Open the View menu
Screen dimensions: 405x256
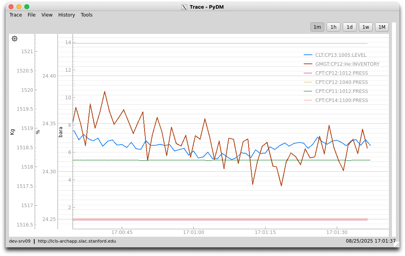(x=47, y=15)
